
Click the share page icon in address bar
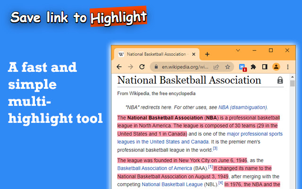tap(216, 67)
